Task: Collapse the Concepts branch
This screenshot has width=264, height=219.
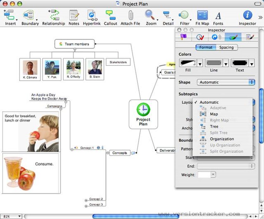Action: [x=108, y=153]
